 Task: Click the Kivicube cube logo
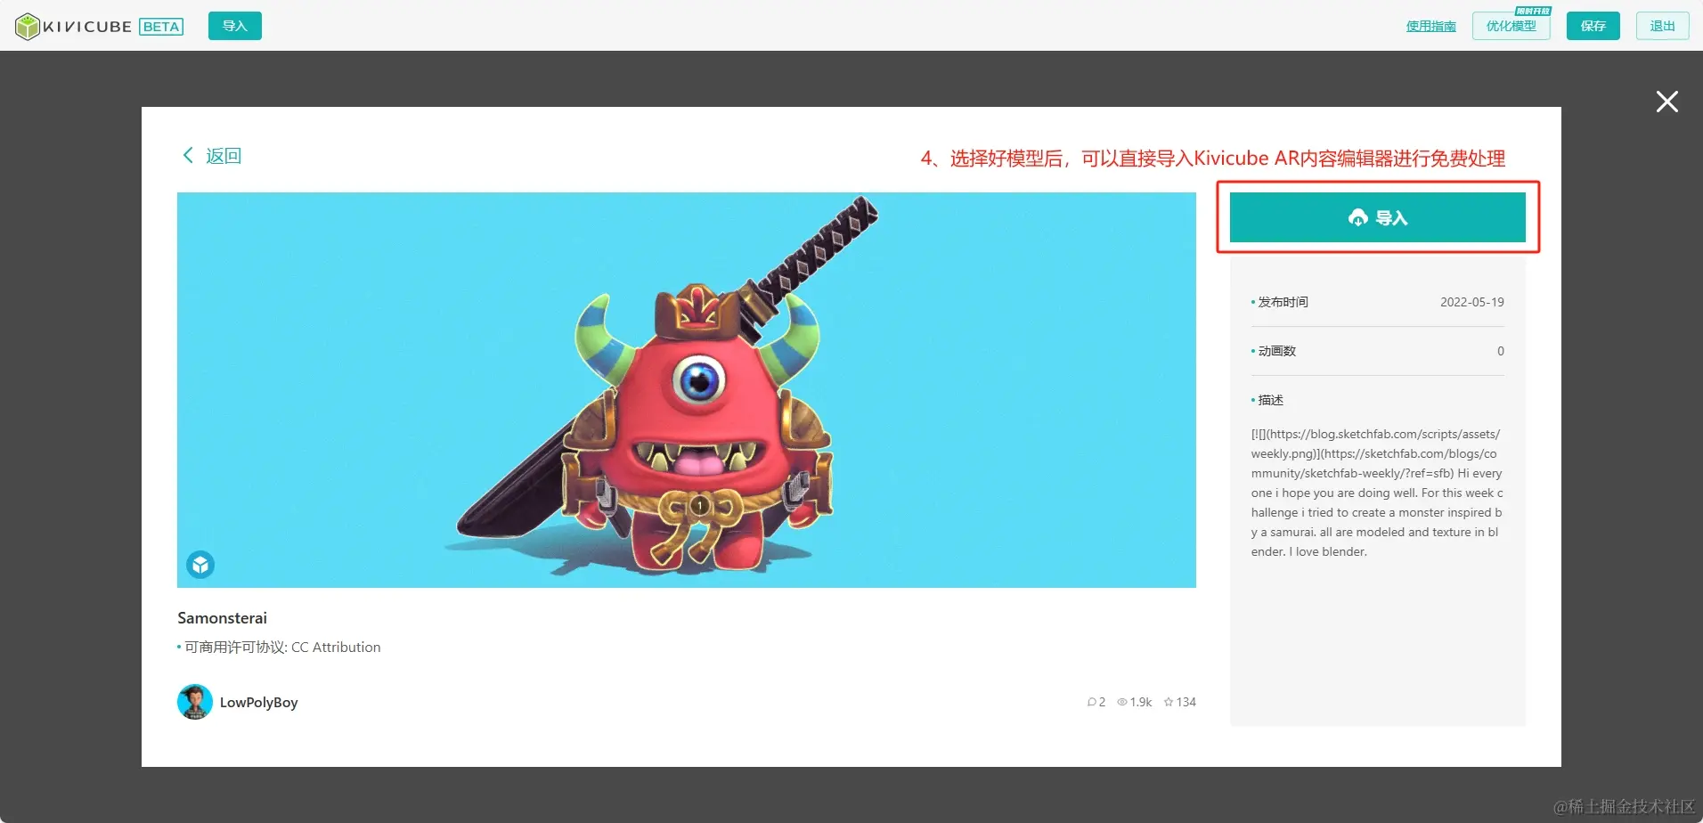28,27
